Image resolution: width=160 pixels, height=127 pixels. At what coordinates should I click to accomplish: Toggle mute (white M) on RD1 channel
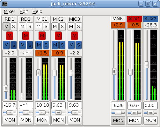coord(6,26)
